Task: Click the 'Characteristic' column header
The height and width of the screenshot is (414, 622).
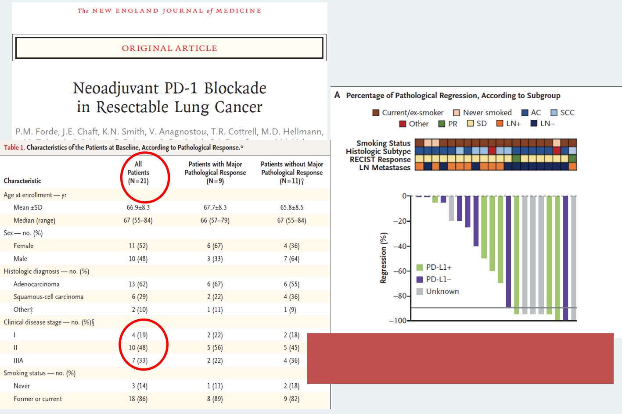Action: point(22,181)
